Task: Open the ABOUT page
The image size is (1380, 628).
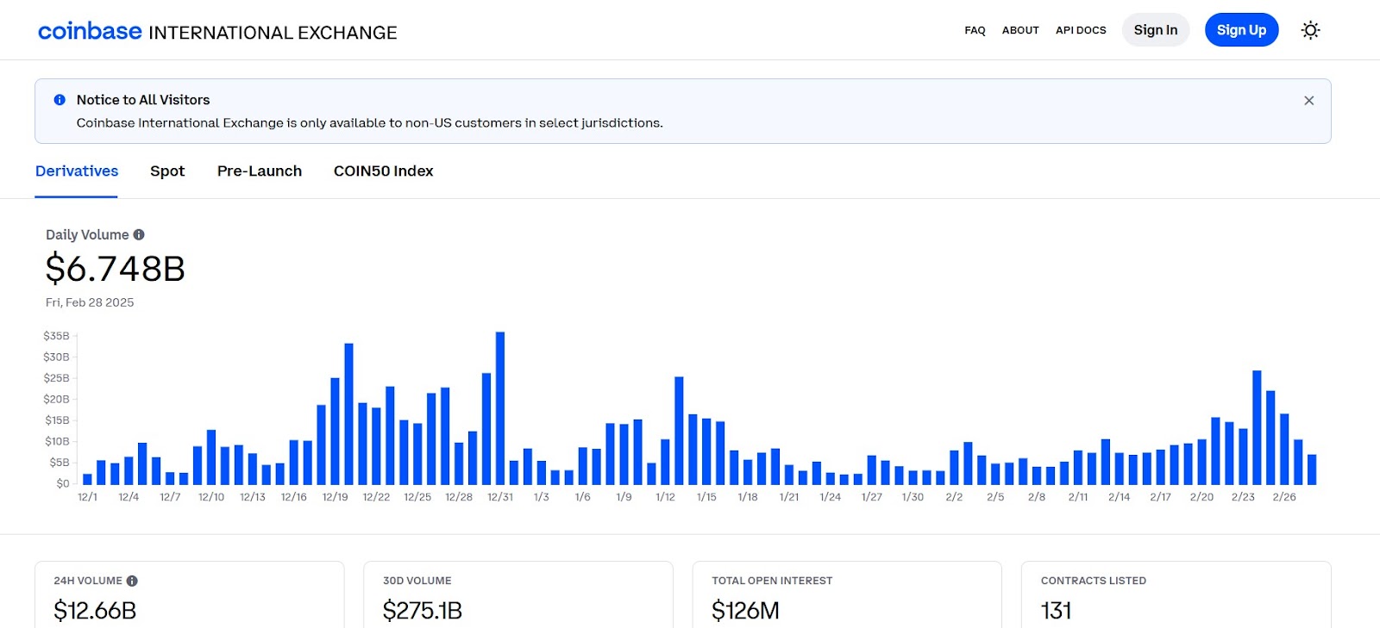Action: click(x=1020, y=30)
